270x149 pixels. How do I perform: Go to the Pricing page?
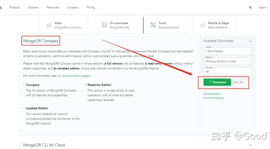[x=91, y=7]
